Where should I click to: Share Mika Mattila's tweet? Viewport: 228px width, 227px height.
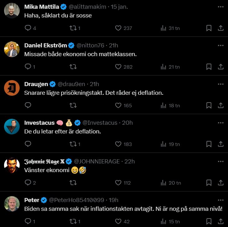pos(221,28)
